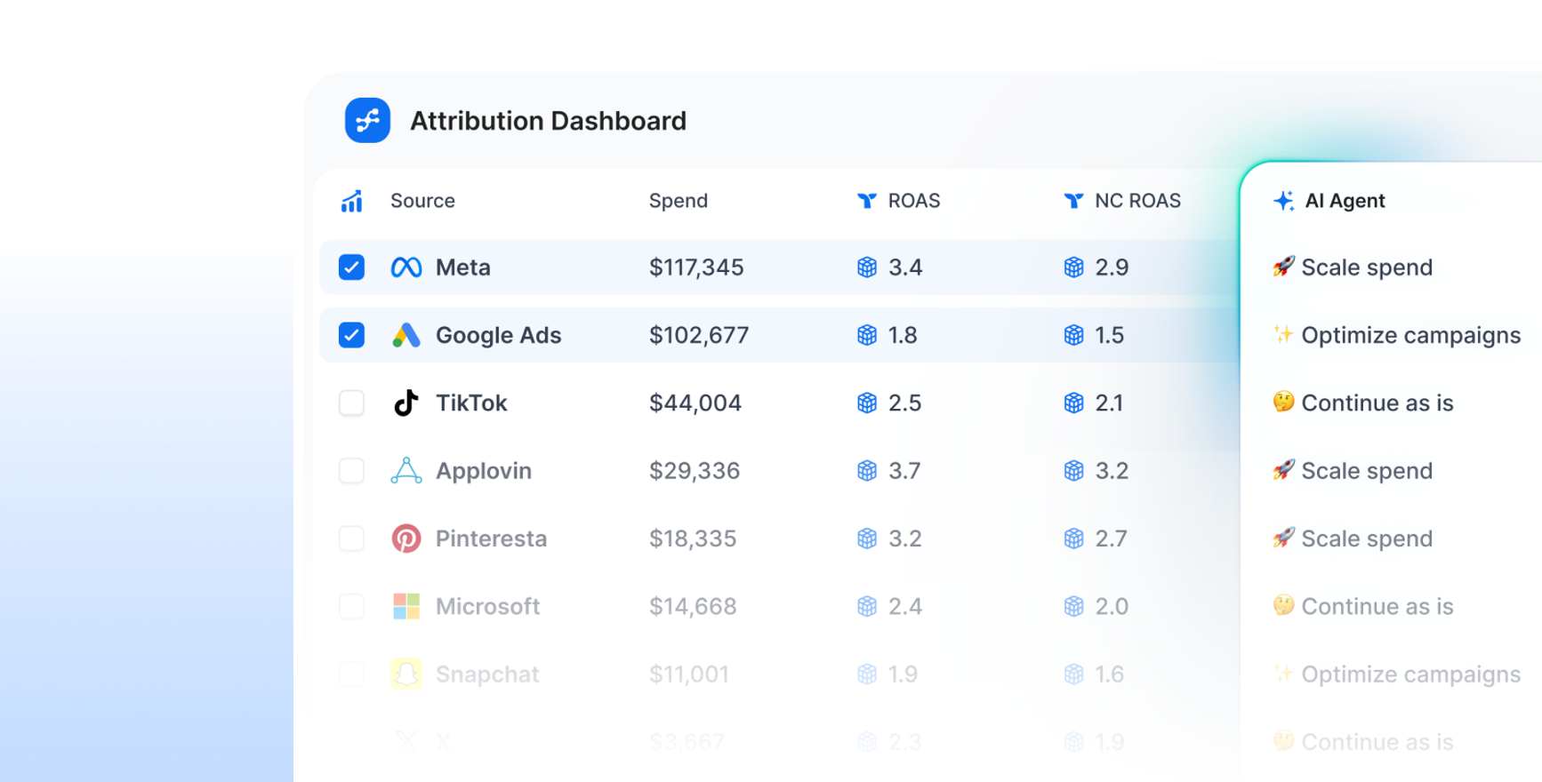This screenshot has width=1542, height=782.
Task: Click Microsoft spend value $14,668
Action: pos(693,606)
